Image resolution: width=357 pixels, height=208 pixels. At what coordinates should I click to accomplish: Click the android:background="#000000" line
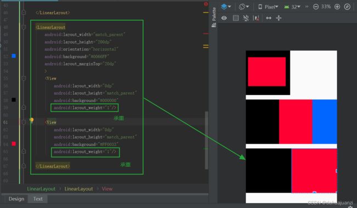(86, 100)
